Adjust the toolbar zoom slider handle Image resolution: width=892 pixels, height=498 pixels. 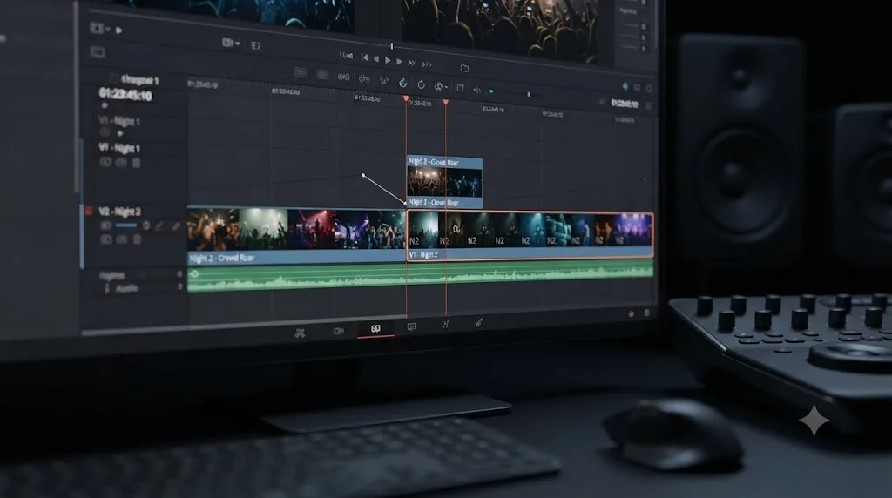(x=529, y=94)
